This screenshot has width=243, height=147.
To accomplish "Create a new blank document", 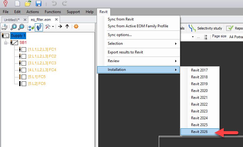I will click(17, 3).
